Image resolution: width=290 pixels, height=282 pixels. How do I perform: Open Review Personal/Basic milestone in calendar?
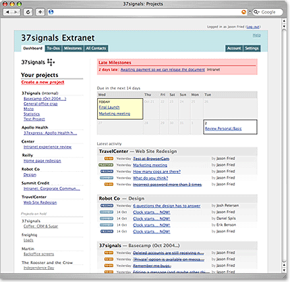(x=223, y=128)
